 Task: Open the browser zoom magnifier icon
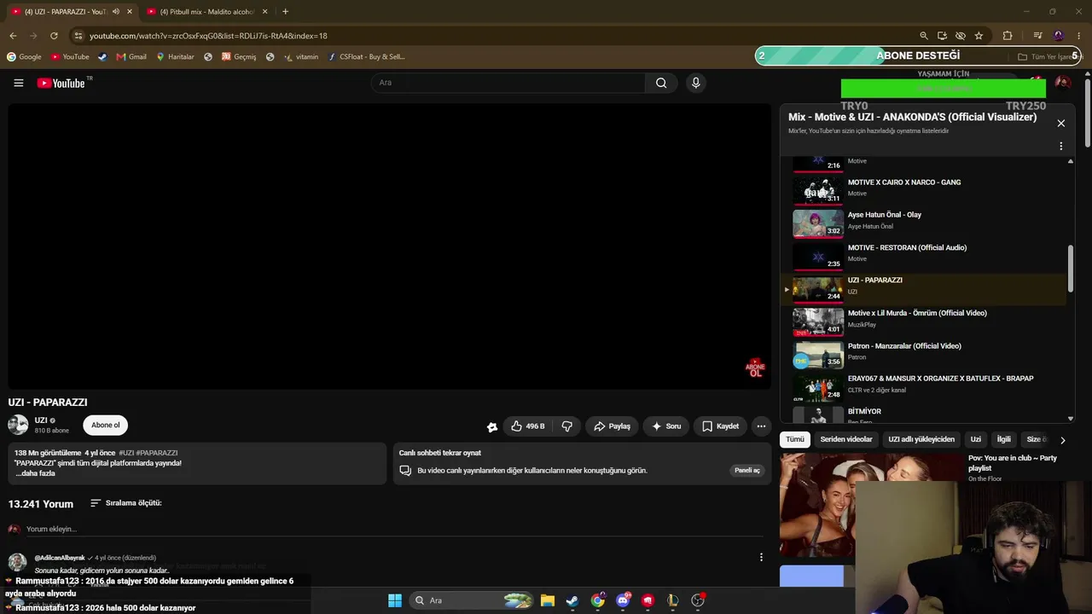coord(923,36)
